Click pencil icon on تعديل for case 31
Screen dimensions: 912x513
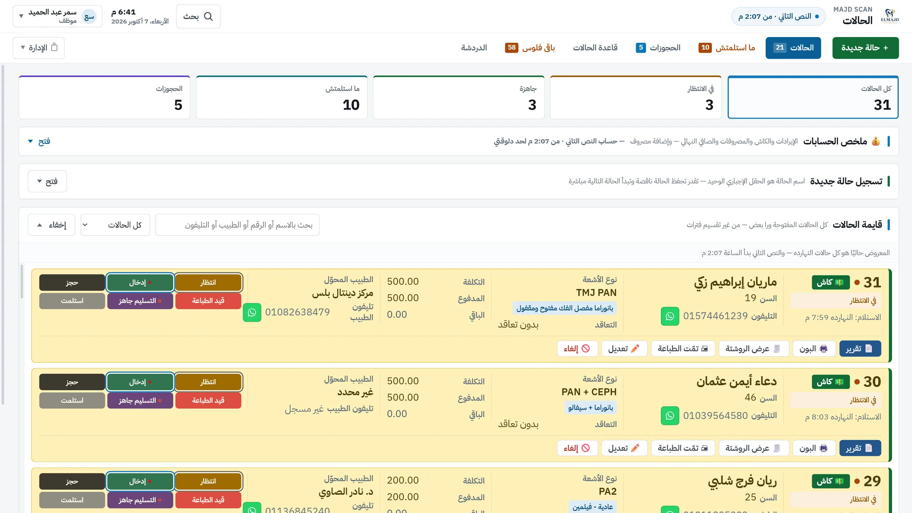[x=635, y=348]
